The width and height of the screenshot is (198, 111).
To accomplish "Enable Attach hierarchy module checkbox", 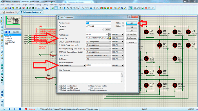I will [x=89, y=86].
